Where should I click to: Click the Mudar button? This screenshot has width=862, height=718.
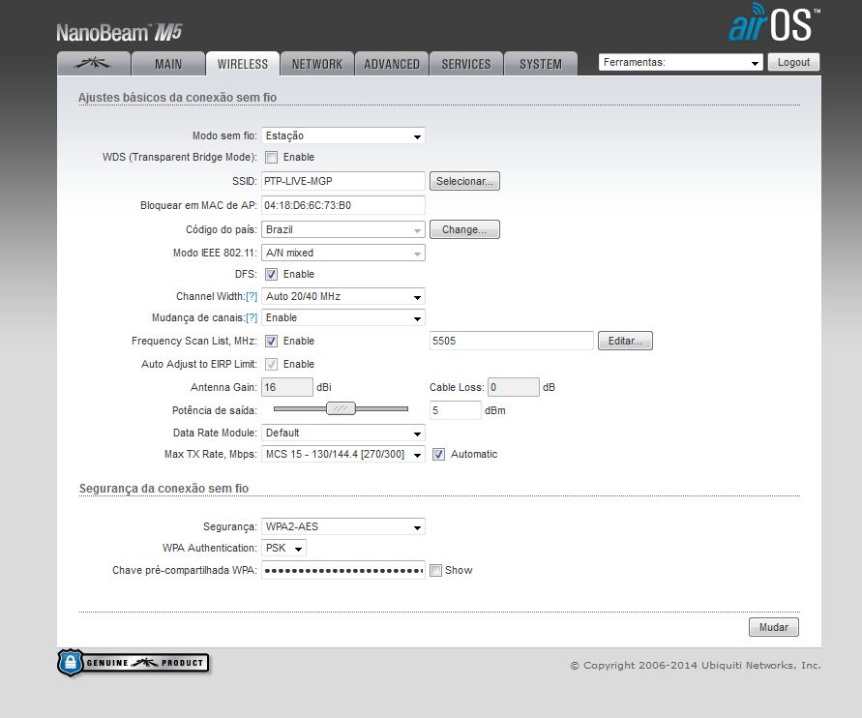(774, 627)
